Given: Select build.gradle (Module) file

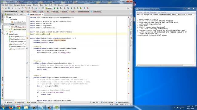Looking at the screenshot, I should click(17, 39).
